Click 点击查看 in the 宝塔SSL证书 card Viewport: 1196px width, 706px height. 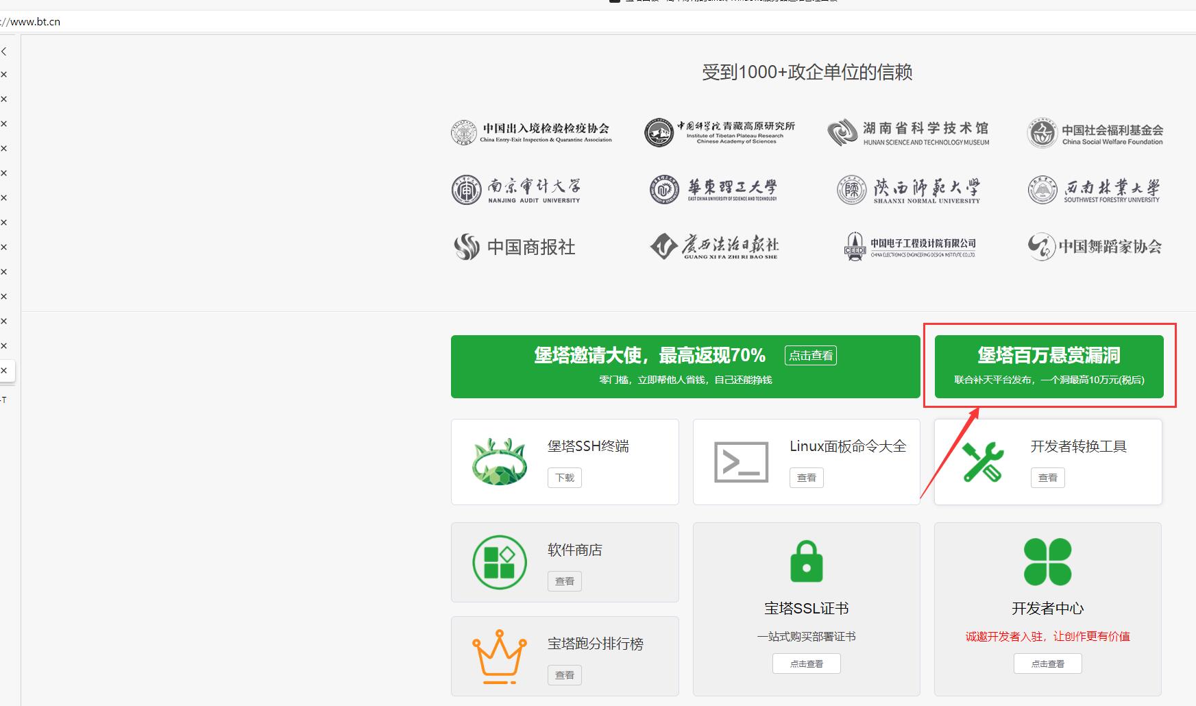pyautogui.click(x=807, y=664)
